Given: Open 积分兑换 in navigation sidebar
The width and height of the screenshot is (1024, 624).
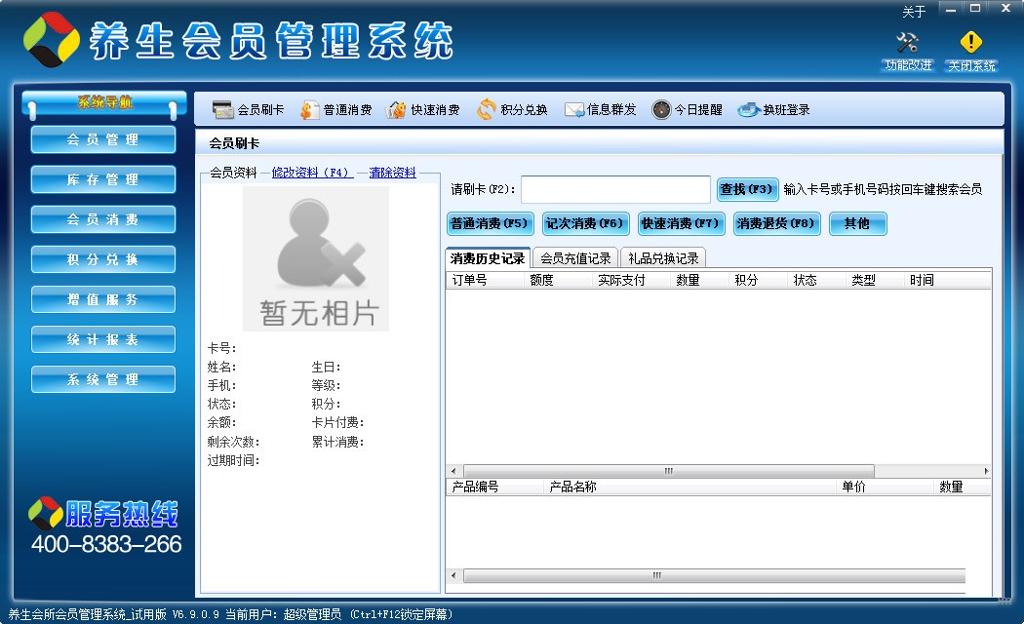Looking at the screenshot, I should 103,259.
